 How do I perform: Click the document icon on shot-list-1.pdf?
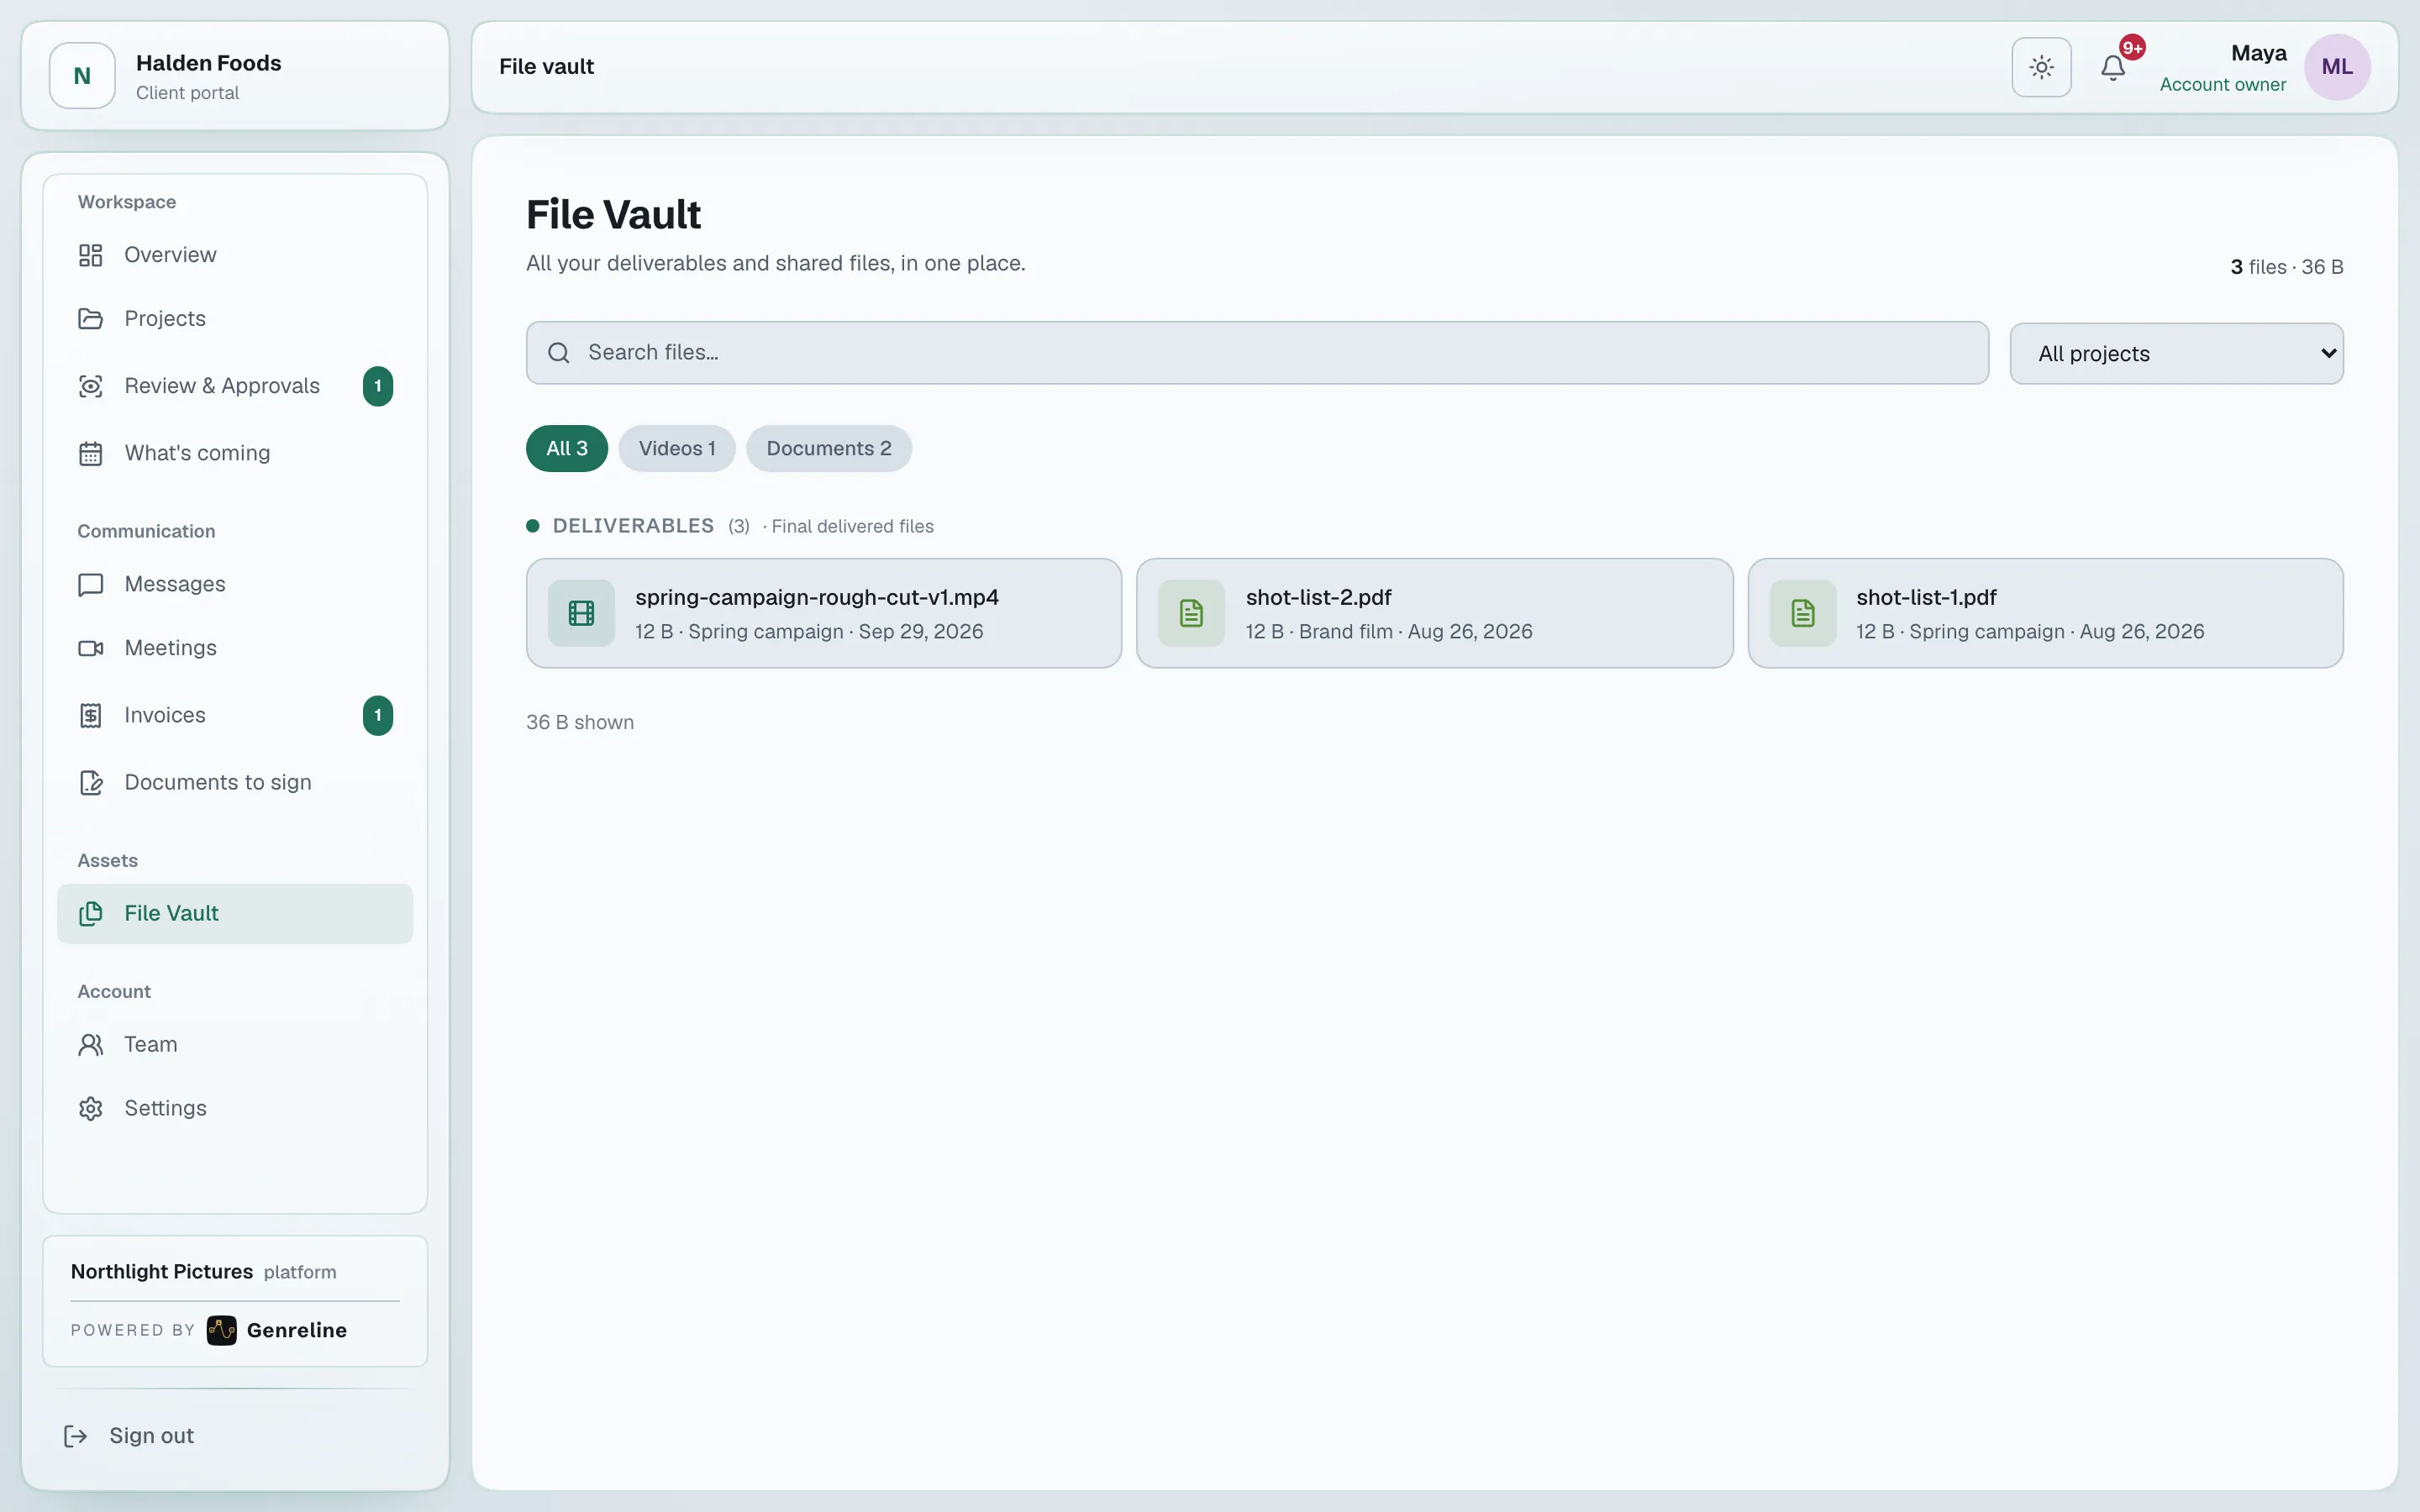point(1802,613)
